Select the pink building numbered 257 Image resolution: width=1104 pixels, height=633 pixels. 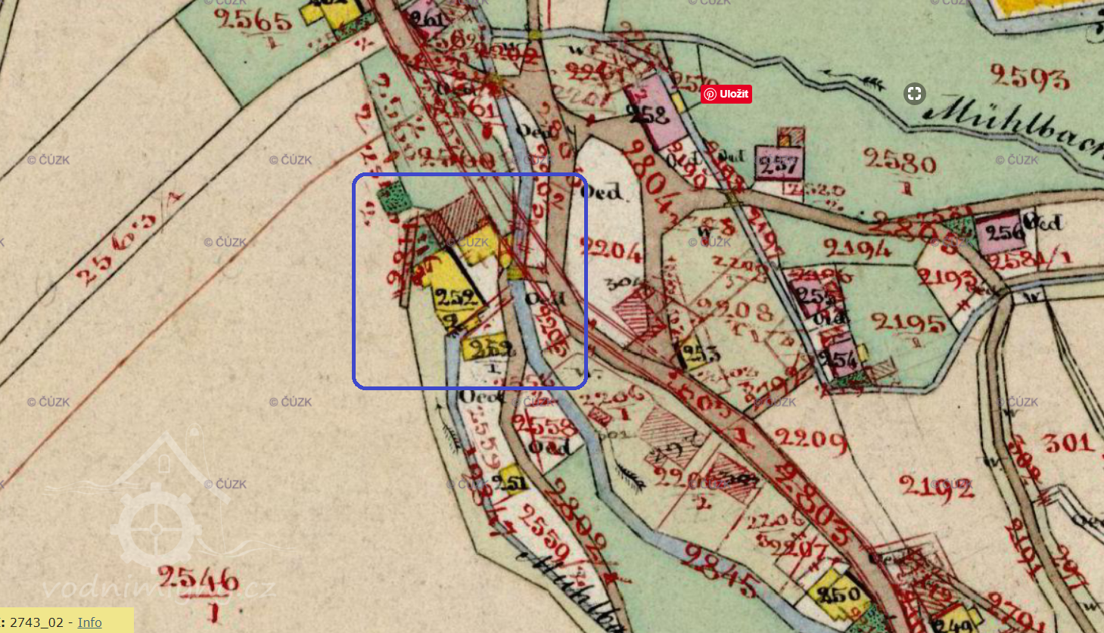point(779,164)
